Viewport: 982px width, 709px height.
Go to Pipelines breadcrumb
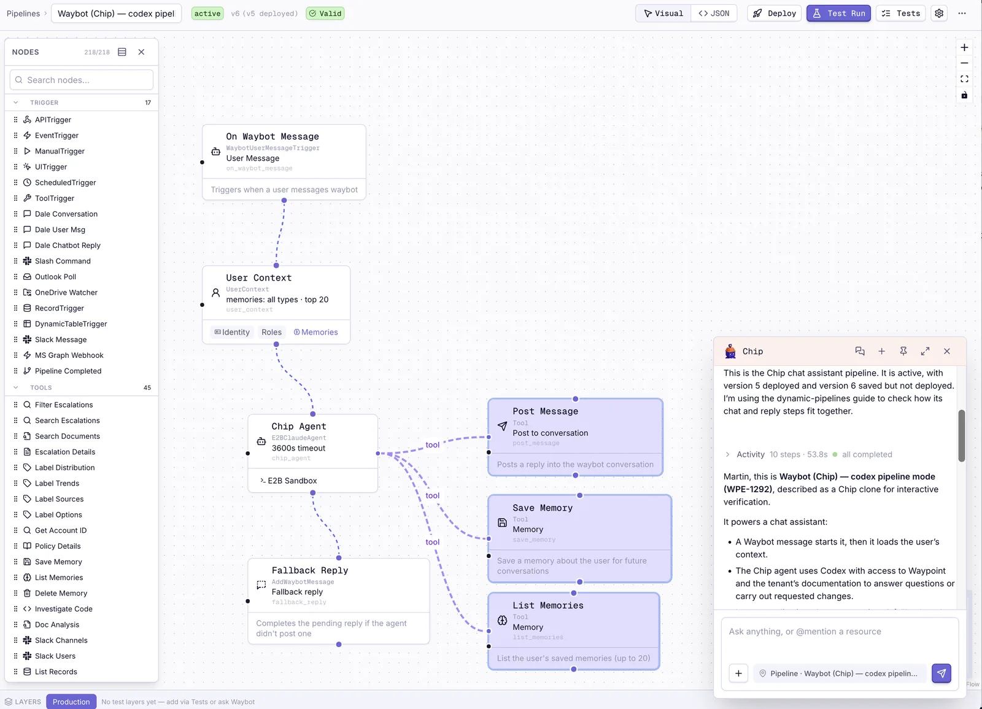[x=23, y=14]
